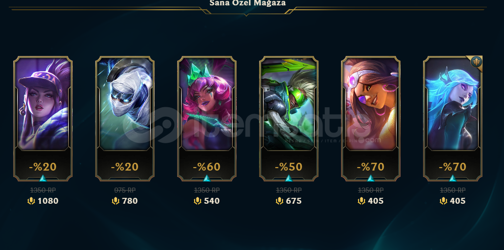The height and width of the screenshot is (250, 504).
Task: Click the teal gem under -%50 card
Action: click(289, 178)
